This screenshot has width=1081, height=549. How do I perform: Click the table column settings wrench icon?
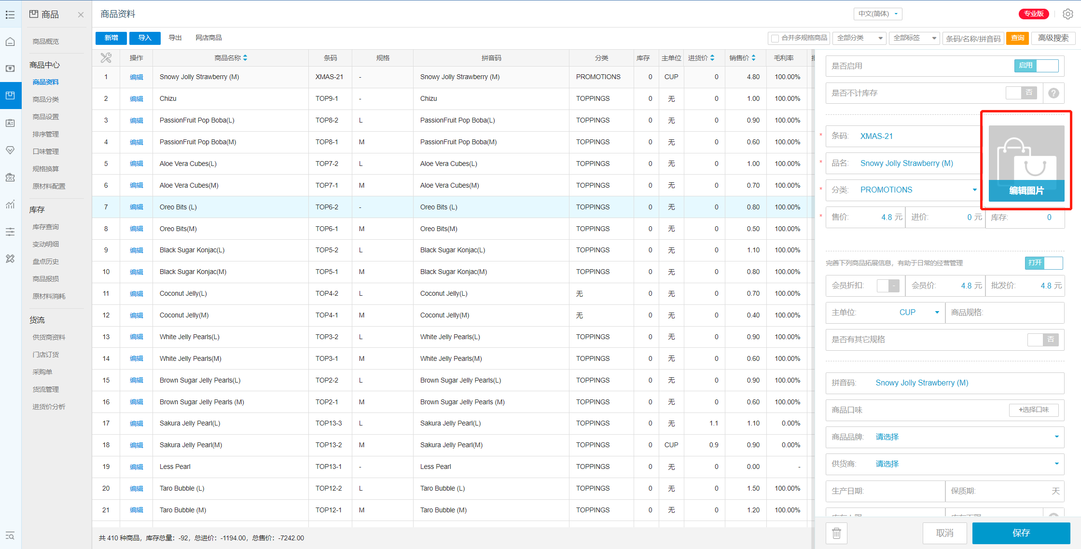[106, 58]
